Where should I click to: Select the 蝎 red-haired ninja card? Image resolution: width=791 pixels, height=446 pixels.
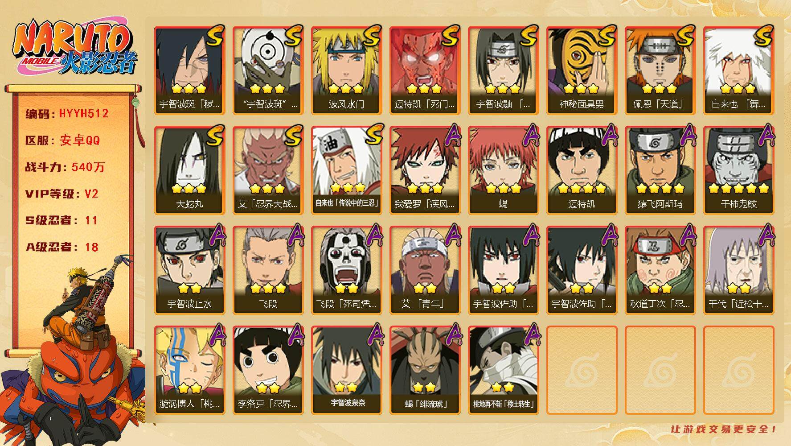(x=503, y=170)
